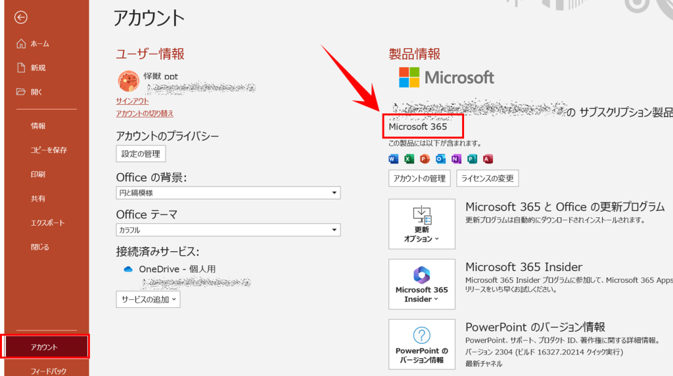This screenshot has height=376, width=673.
Task: Open the Office テーマ dropdown showing カラフル
Action: pyautogui.click(x=228, y=230)
